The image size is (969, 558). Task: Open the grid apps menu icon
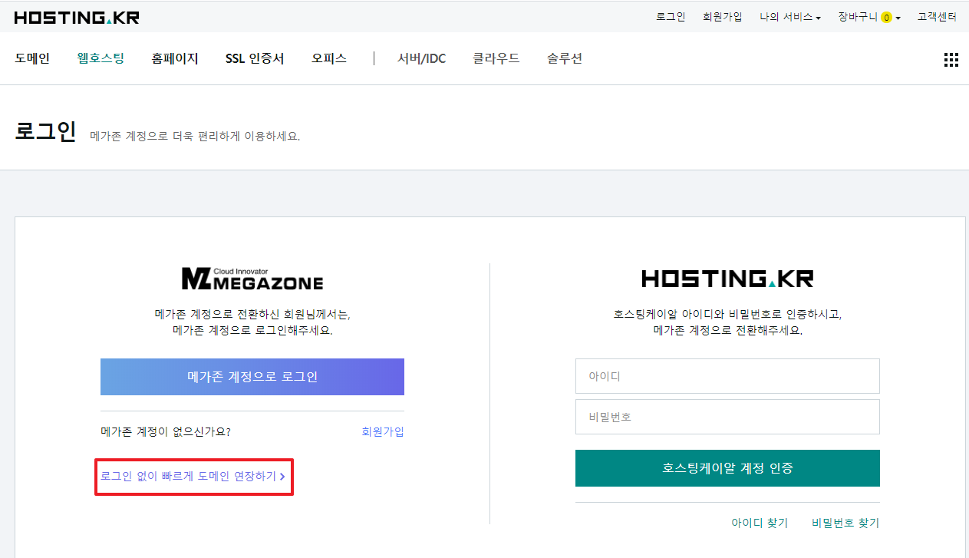951,60
